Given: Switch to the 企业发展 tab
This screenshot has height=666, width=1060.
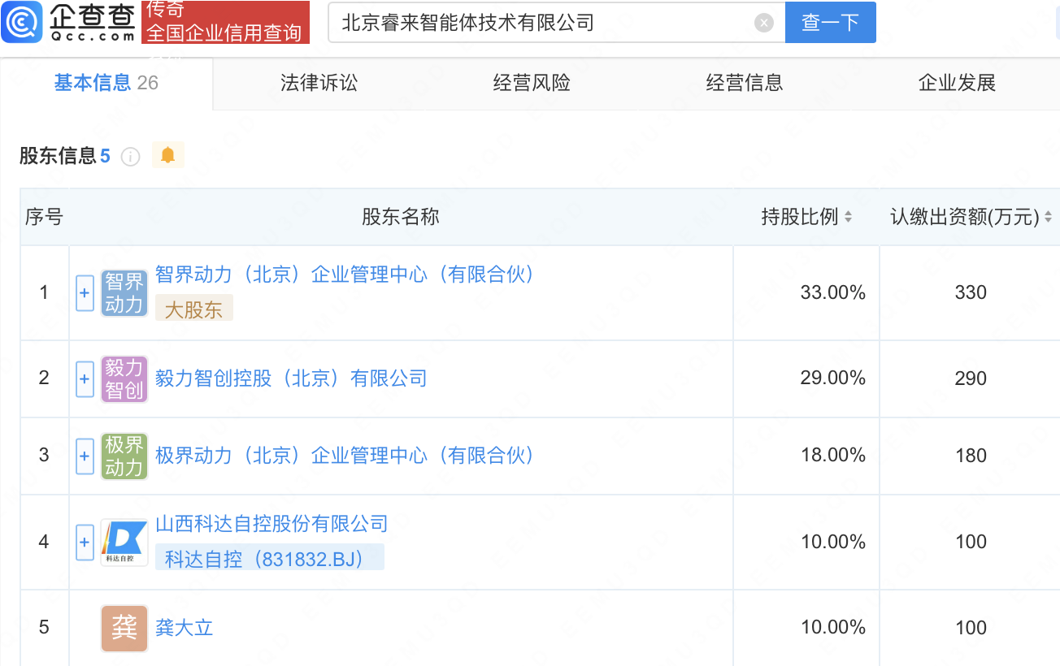Looking at the screenshot, I should (957, 83).
